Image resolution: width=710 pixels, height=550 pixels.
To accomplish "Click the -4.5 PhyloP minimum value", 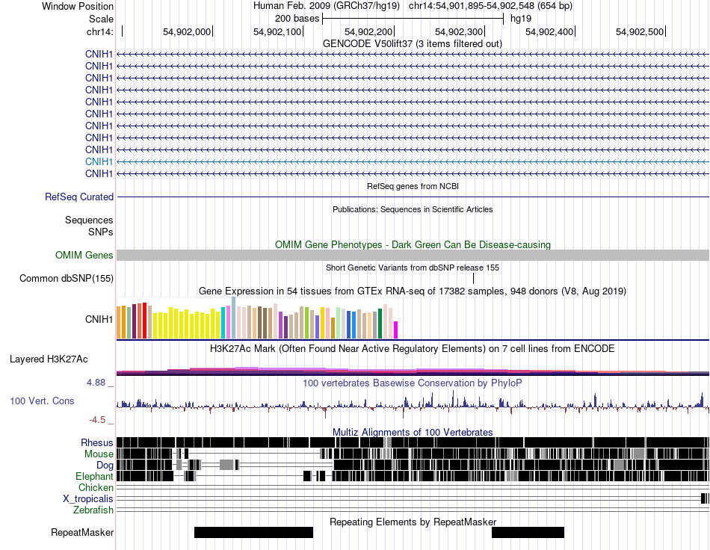I will click(97, 420).
